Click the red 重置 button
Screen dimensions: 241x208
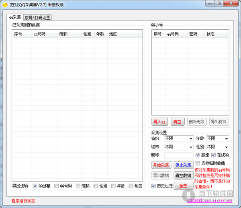point(184,186)
